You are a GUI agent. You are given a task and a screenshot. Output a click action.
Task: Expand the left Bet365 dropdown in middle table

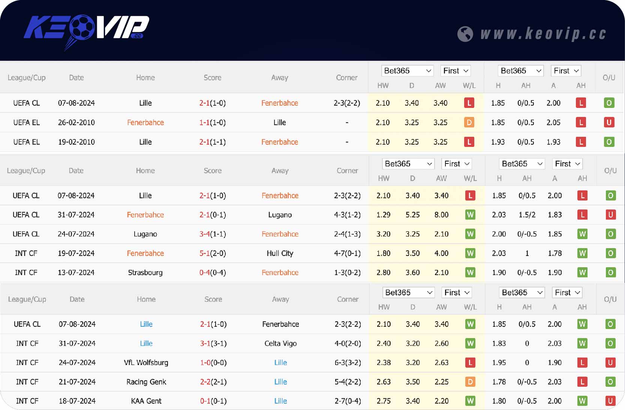pos(408,164)
